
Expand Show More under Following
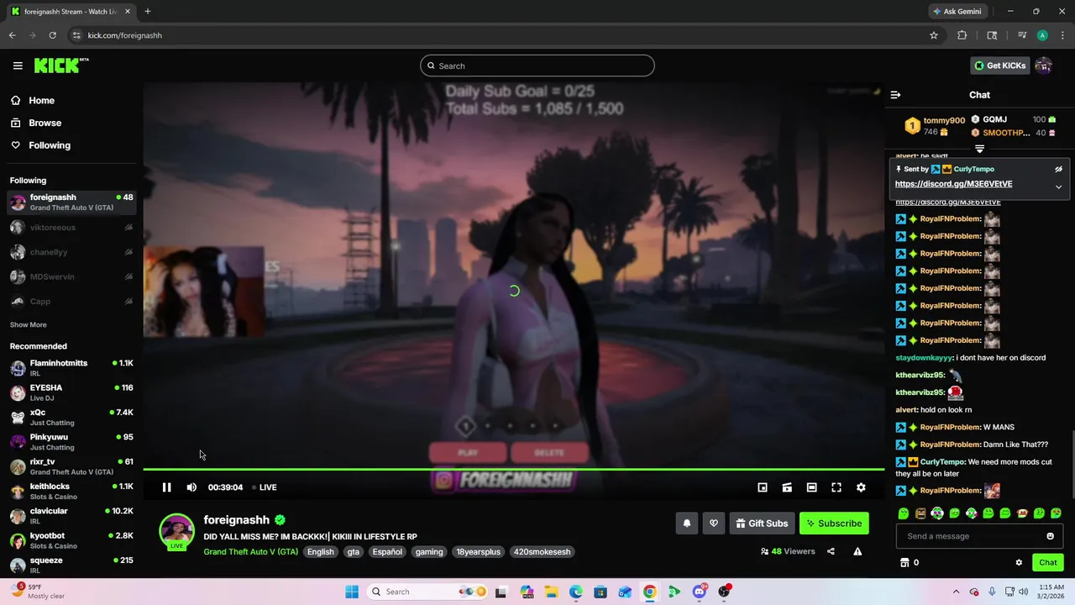29,325
